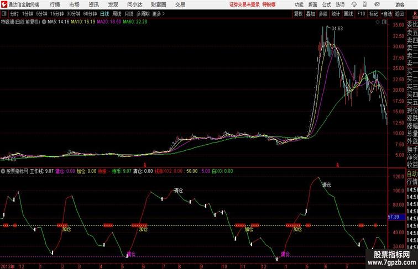Toggle the right sidebar panel icon
Image resolution: width=418 pixels, height=269 pixels.
tap(384, 23)
